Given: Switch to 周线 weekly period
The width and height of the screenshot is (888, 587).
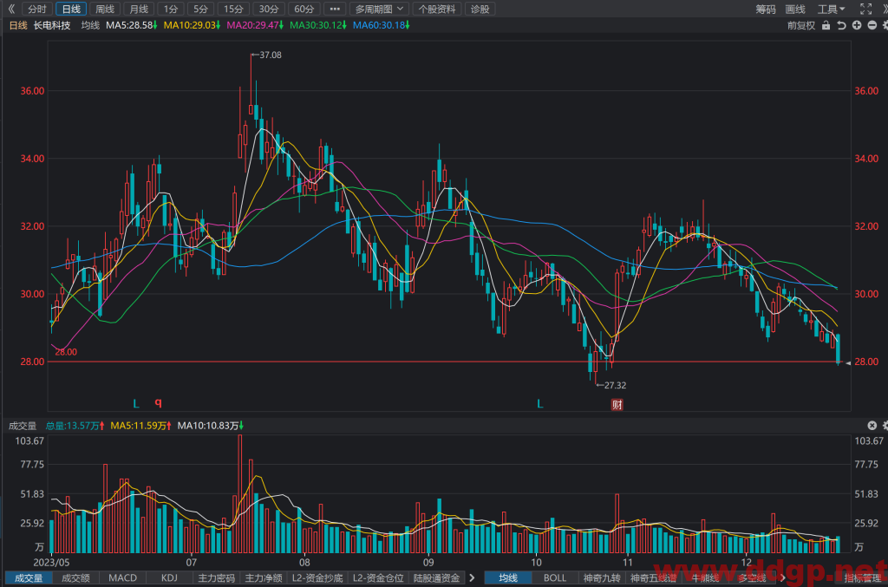Looking at the screenshot, I should click(x=105, y=9).
